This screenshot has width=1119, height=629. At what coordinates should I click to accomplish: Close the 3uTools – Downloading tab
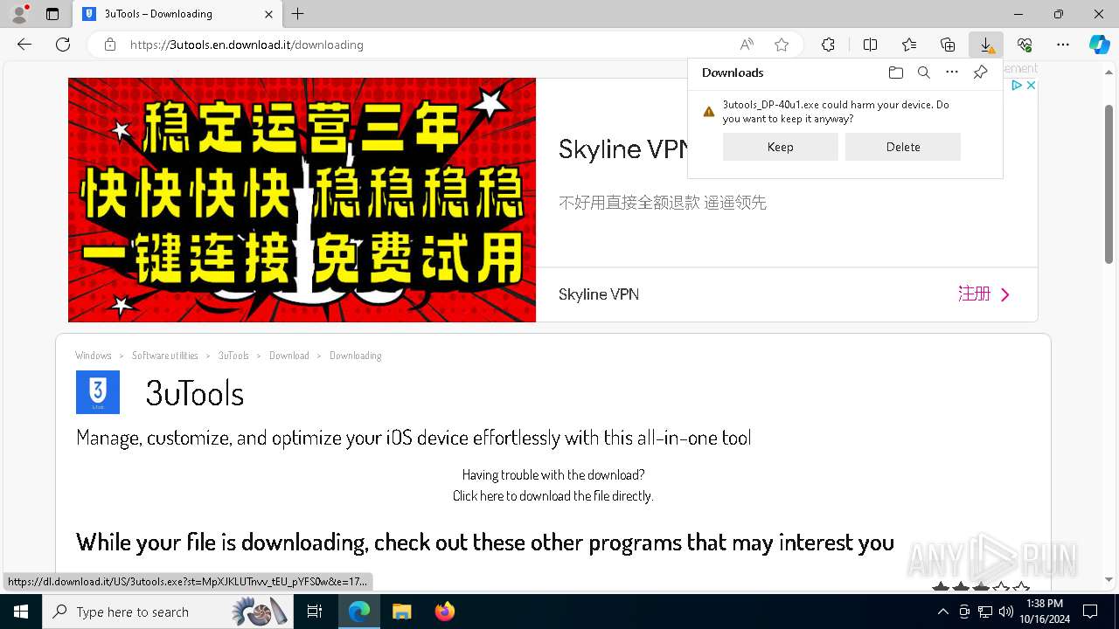268,14
